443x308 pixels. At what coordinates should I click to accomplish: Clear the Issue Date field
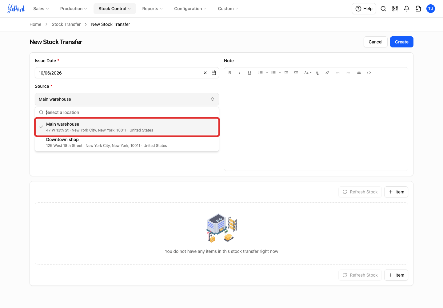(x=205, y=73)
